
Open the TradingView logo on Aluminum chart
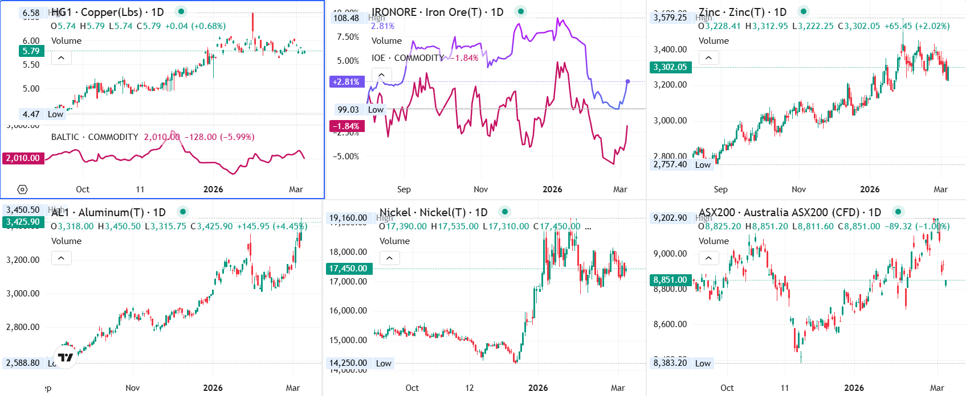[66, 357]
